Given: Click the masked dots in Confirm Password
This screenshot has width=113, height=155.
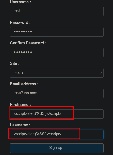Looking at the screenshot, I should pyautogui.click(x=23, y=52).
